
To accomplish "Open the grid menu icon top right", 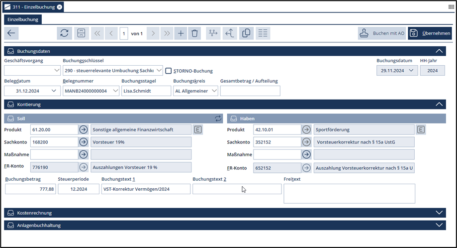I will coord(451,7).
